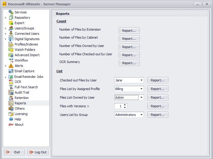Expand the Users/Groups tree node
Image resolution: width=213 pixels, height=159 pixels.
pos(6,28)
